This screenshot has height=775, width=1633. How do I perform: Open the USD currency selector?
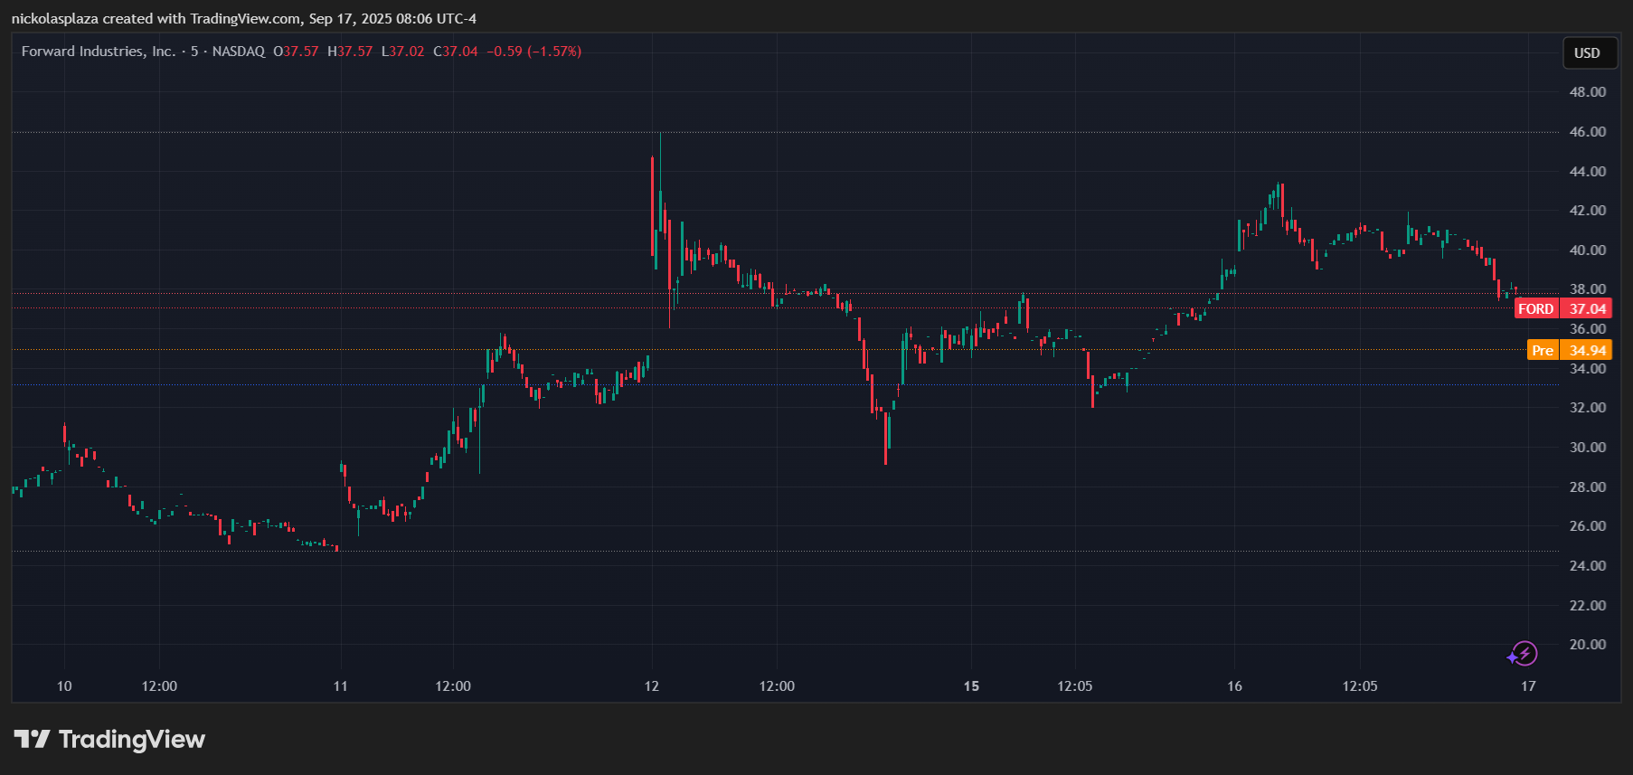tap(1587, 53)
